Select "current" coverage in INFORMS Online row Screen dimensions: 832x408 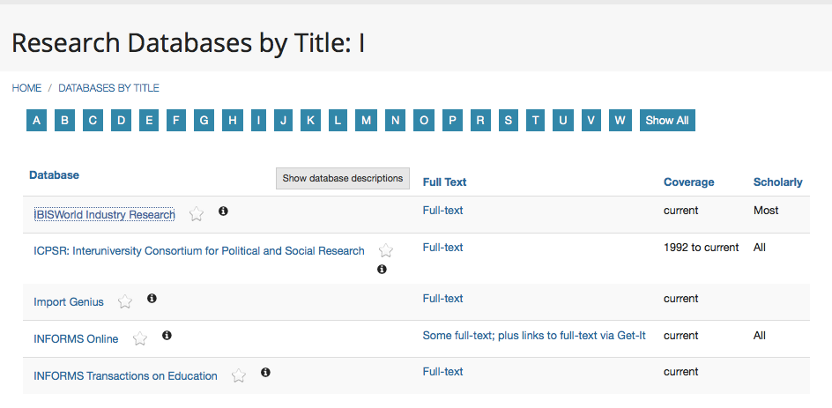680,336
